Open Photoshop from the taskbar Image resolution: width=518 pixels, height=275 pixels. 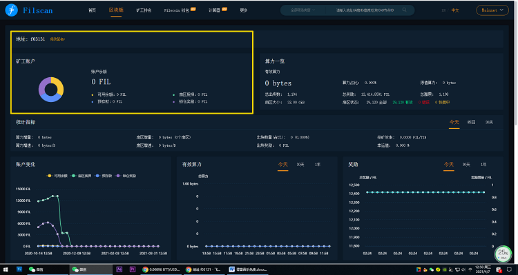pyautogui.click(x=19, y=269)
